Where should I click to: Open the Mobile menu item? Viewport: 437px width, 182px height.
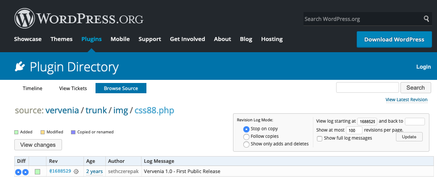(x=120, y=39)
